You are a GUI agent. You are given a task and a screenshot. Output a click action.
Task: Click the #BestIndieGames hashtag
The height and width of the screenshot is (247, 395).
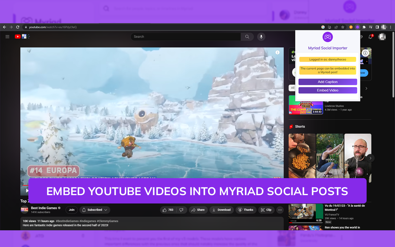coord(67,221)
